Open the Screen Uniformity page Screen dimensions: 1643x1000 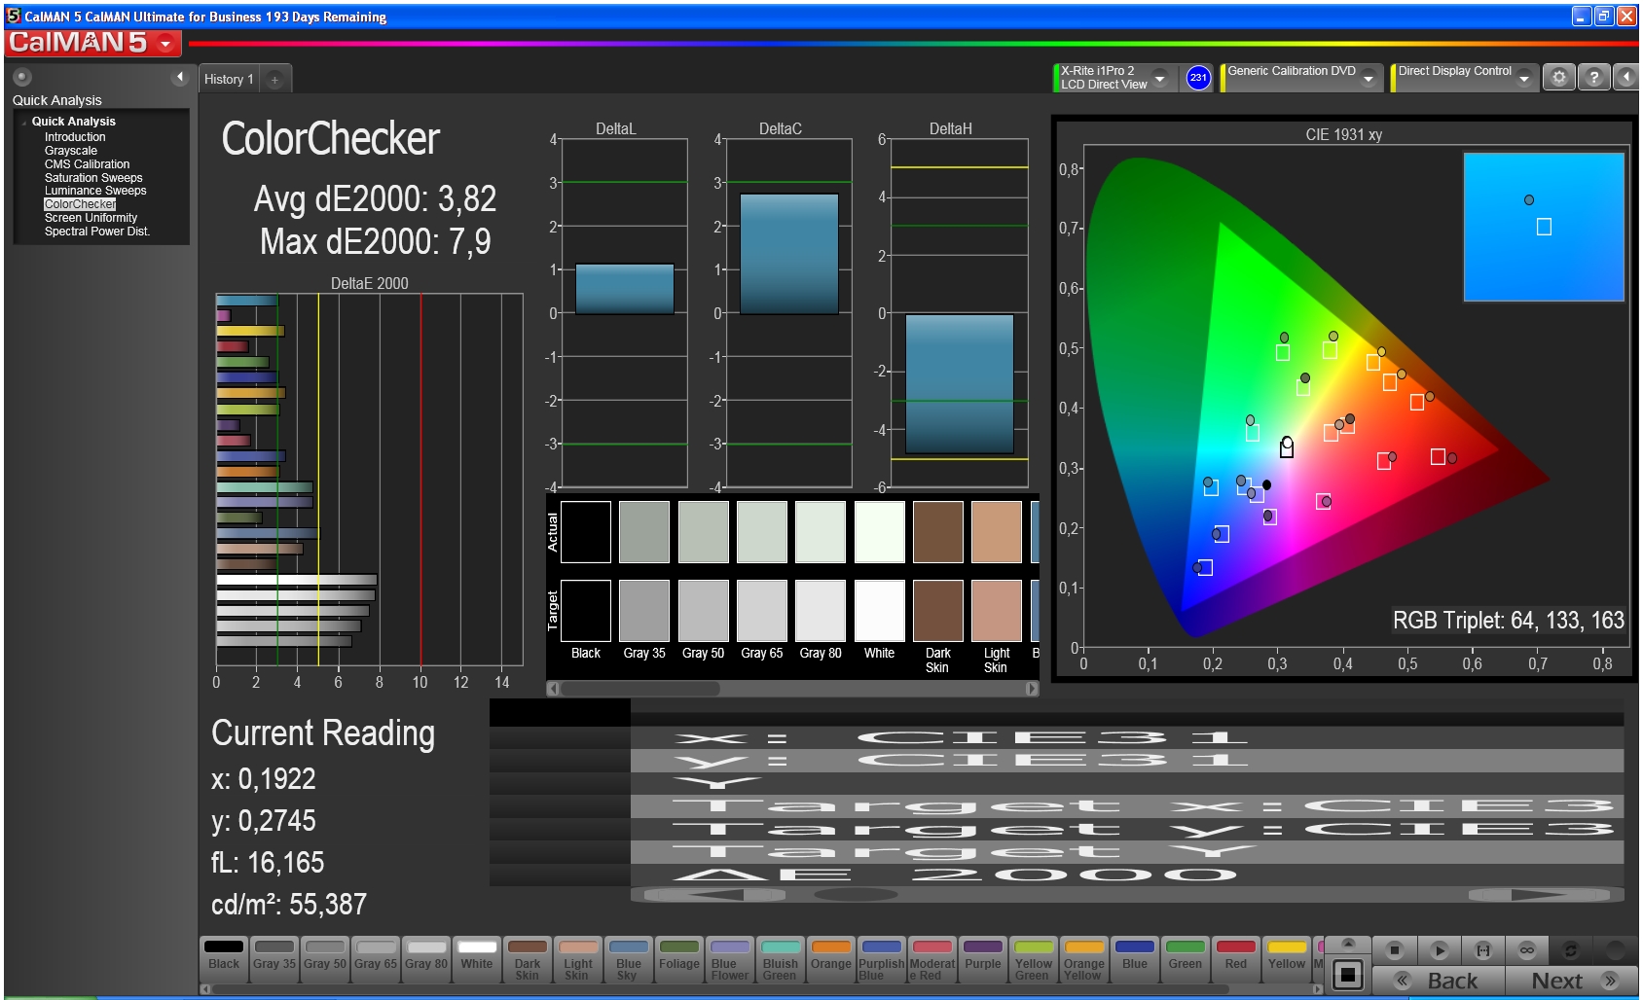[x=91, y=218]
